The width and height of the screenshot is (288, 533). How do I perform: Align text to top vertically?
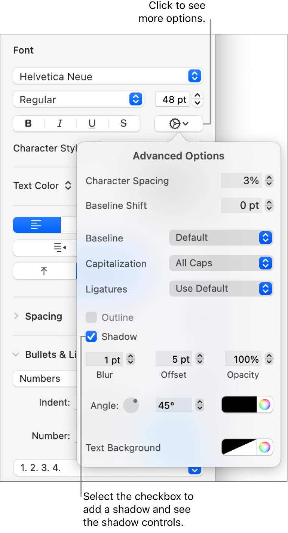[x=44, y=271]
